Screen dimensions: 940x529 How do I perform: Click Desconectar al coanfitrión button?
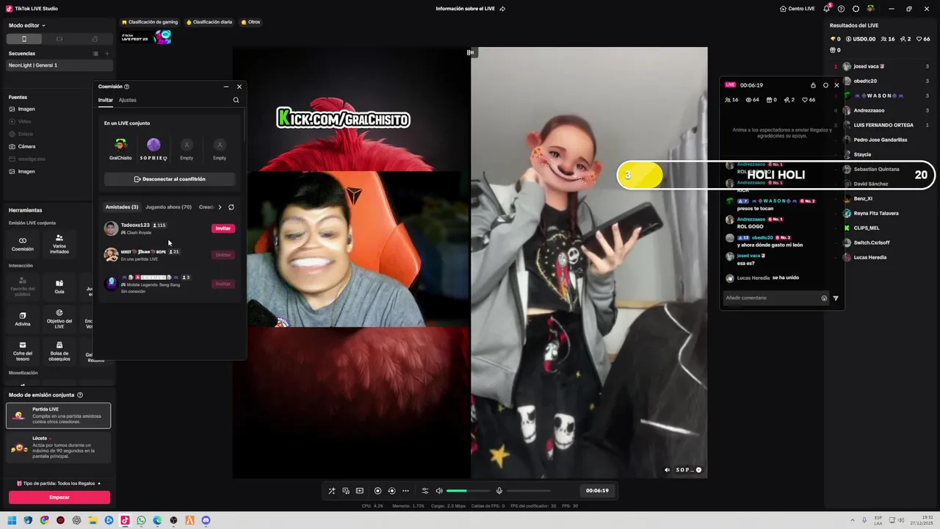(170, 179)
